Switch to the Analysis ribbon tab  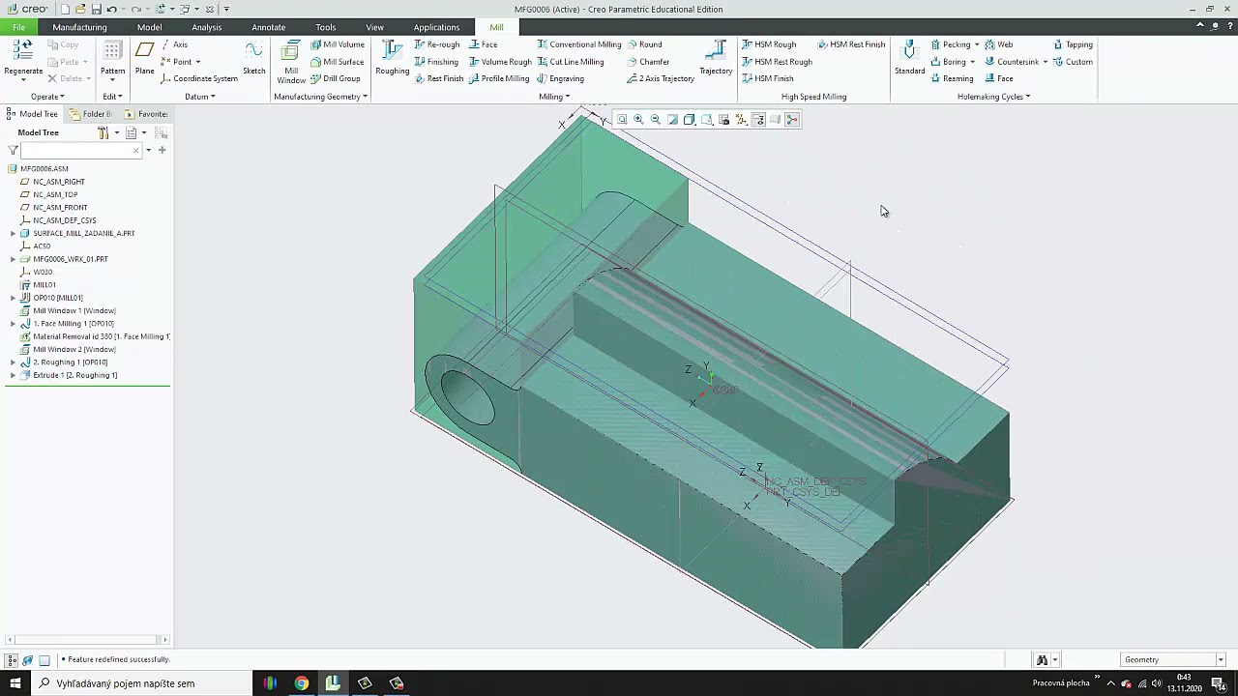[206, 27]
